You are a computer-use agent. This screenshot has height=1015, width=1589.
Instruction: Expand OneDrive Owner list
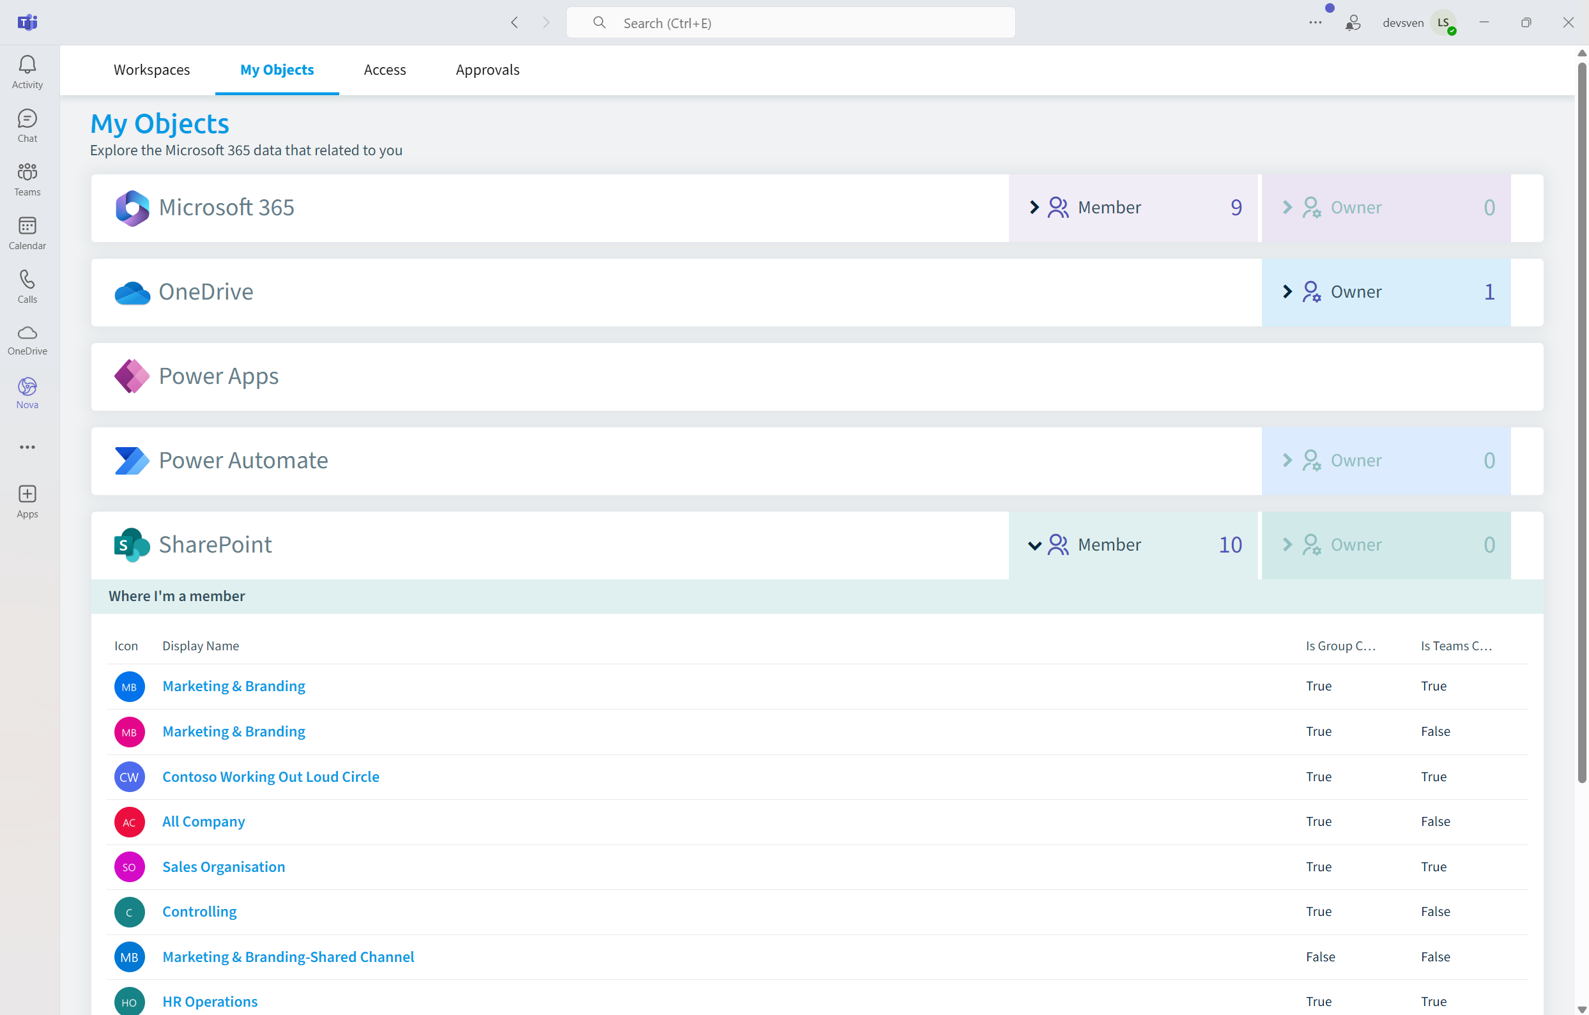pyautogui.click(x=1386, y=292)
